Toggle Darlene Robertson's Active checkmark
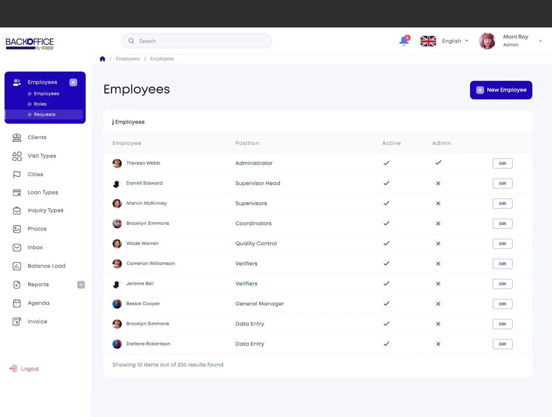This screenshot has height=417, width=552. point(386,344)
